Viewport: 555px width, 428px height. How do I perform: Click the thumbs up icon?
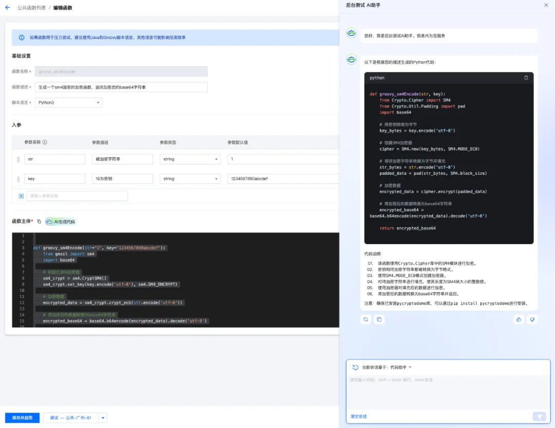[519, 319]
